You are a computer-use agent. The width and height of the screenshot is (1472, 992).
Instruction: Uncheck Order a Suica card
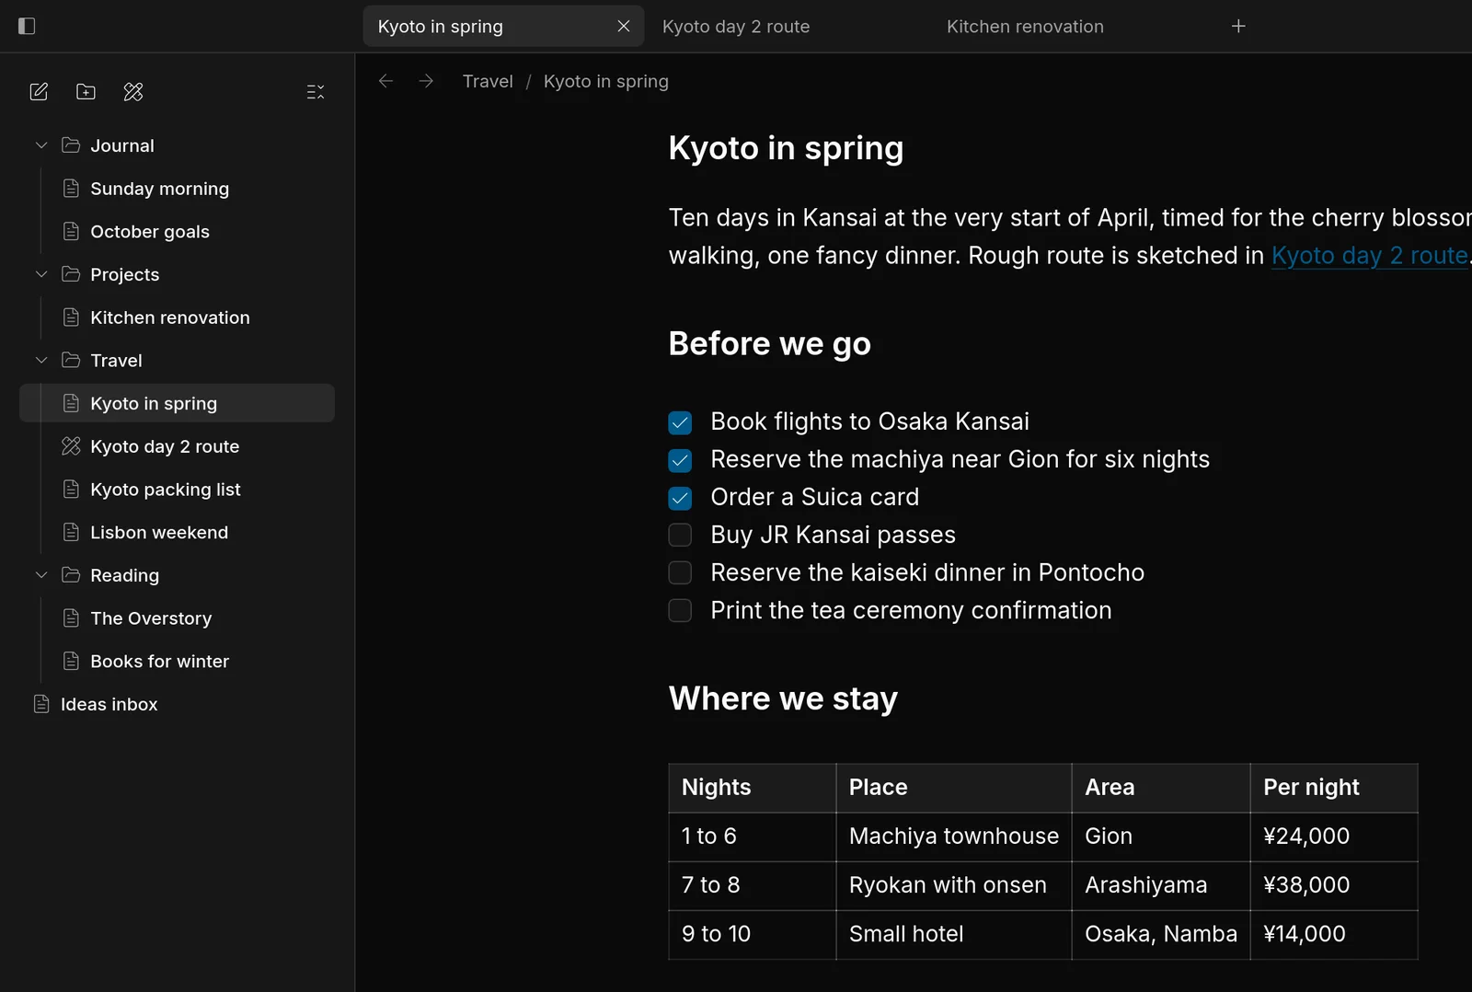pyautogui.click(x=680, y=498)
